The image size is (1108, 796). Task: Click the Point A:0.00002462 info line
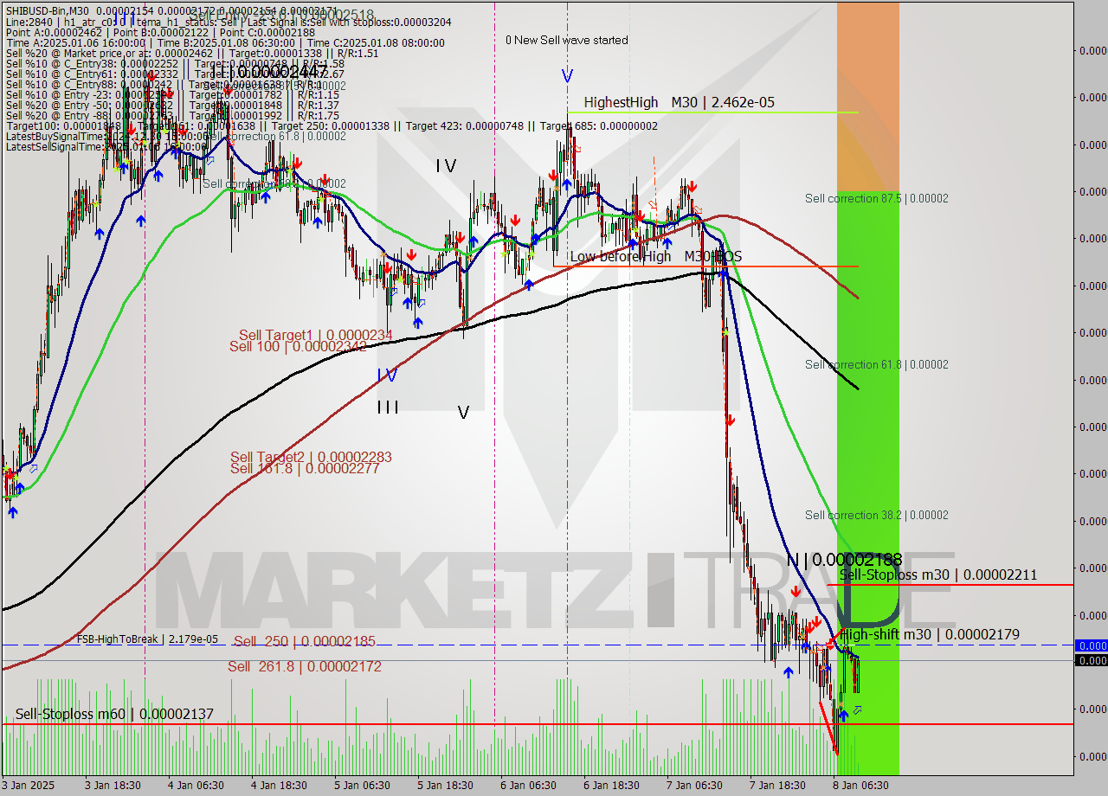(160, 31)
